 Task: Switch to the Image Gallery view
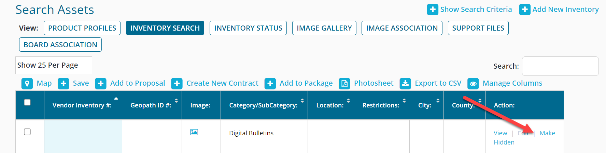point(324,28)
